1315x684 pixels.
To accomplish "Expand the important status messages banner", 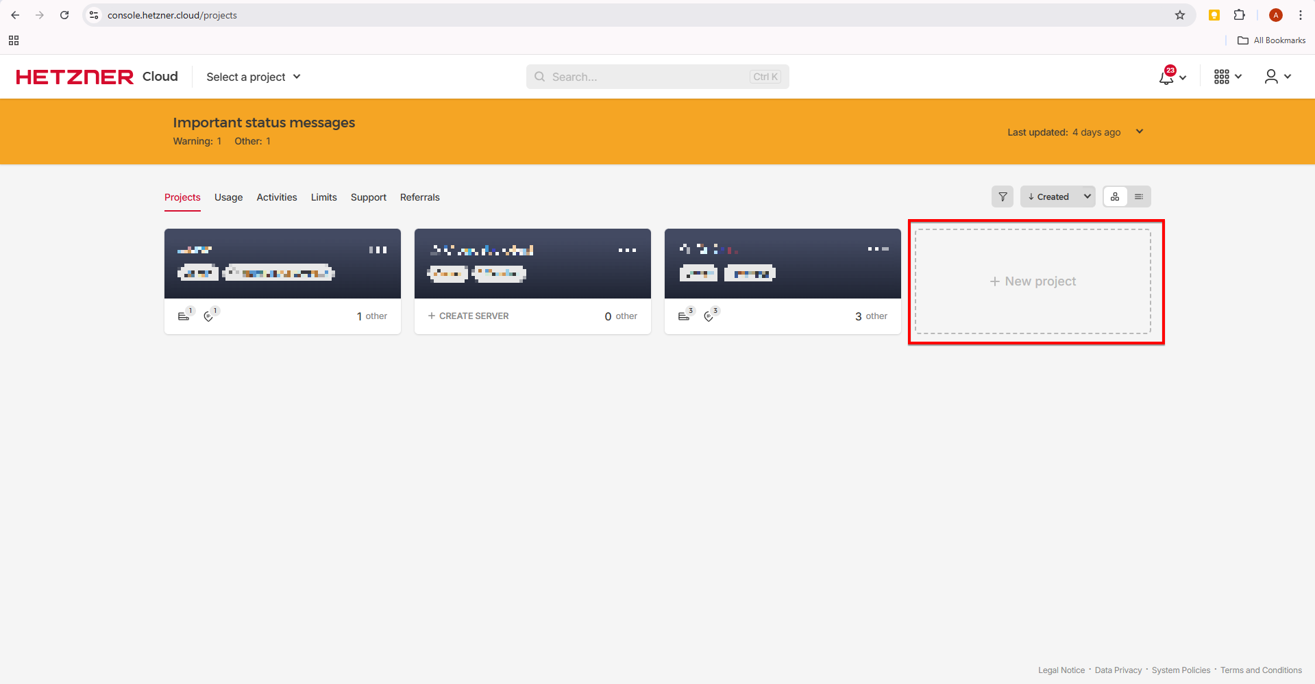I will (1140, 131).
